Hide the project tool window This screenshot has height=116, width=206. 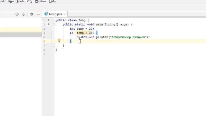click(38, 14)
